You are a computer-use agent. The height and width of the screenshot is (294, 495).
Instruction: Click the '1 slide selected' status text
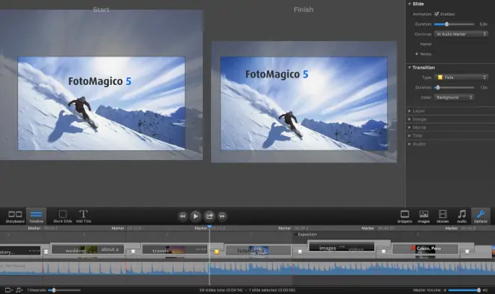click(272, 290)
